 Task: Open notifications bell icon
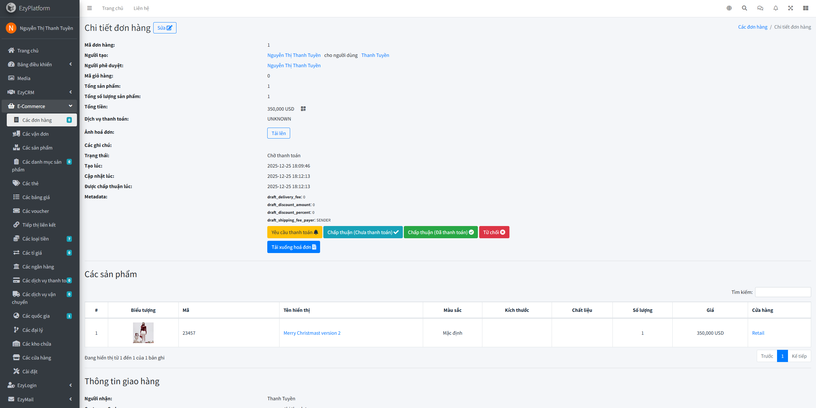(x=776, y=8)
